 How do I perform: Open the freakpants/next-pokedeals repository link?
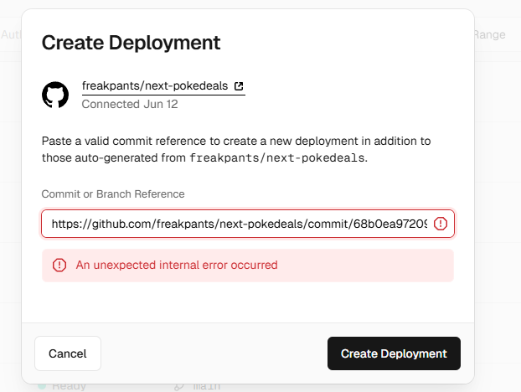(x=156, y=85)
